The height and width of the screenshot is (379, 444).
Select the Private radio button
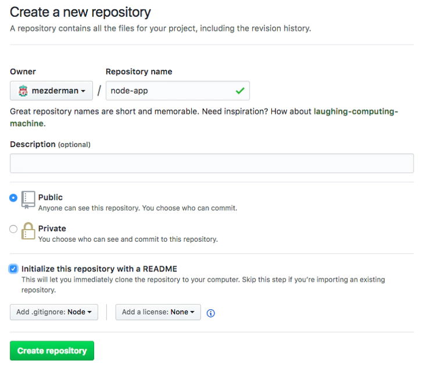point(13,229)
